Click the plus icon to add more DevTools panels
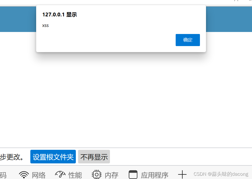Screen dimensions: 252x179 point(182,174)
